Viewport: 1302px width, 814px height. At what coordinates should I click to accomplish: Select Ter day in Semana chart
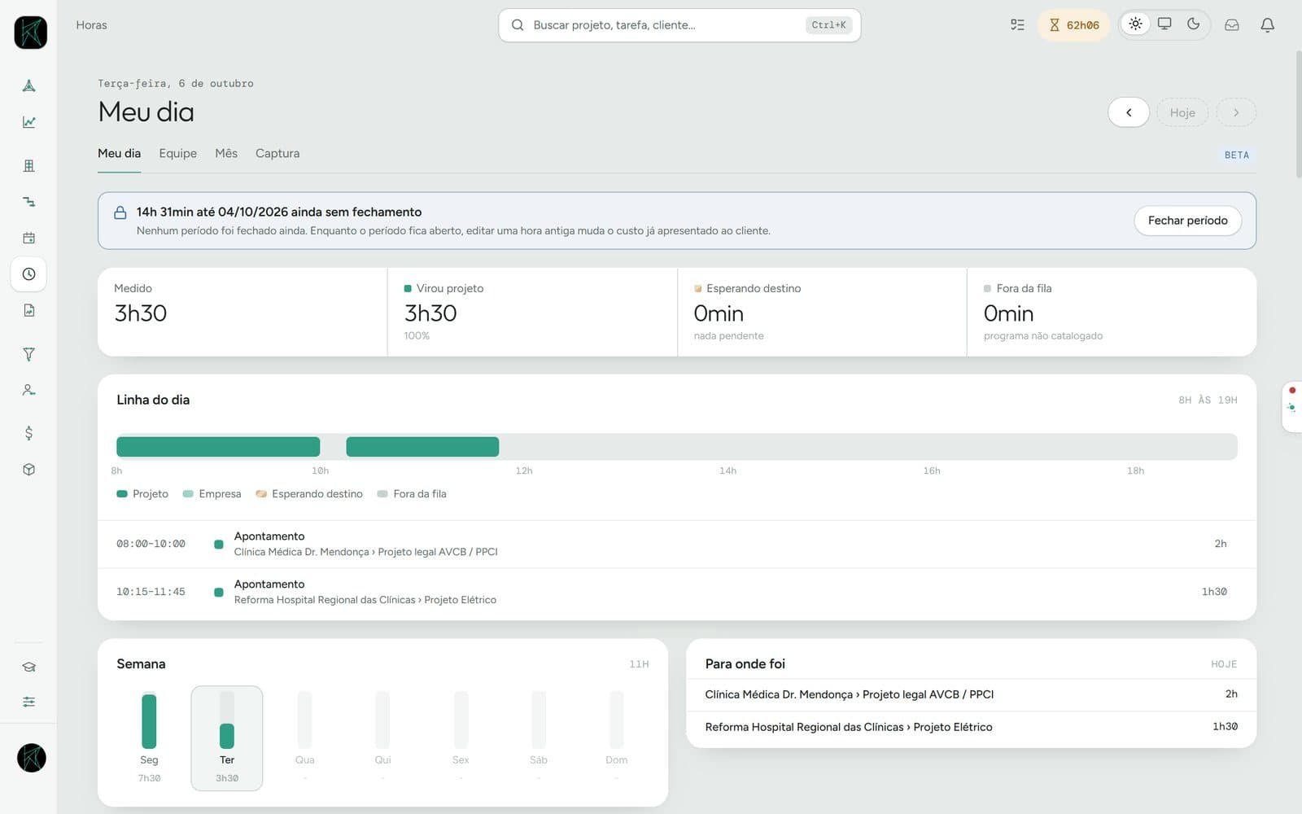pyautogui.click(x=227, y=737)
